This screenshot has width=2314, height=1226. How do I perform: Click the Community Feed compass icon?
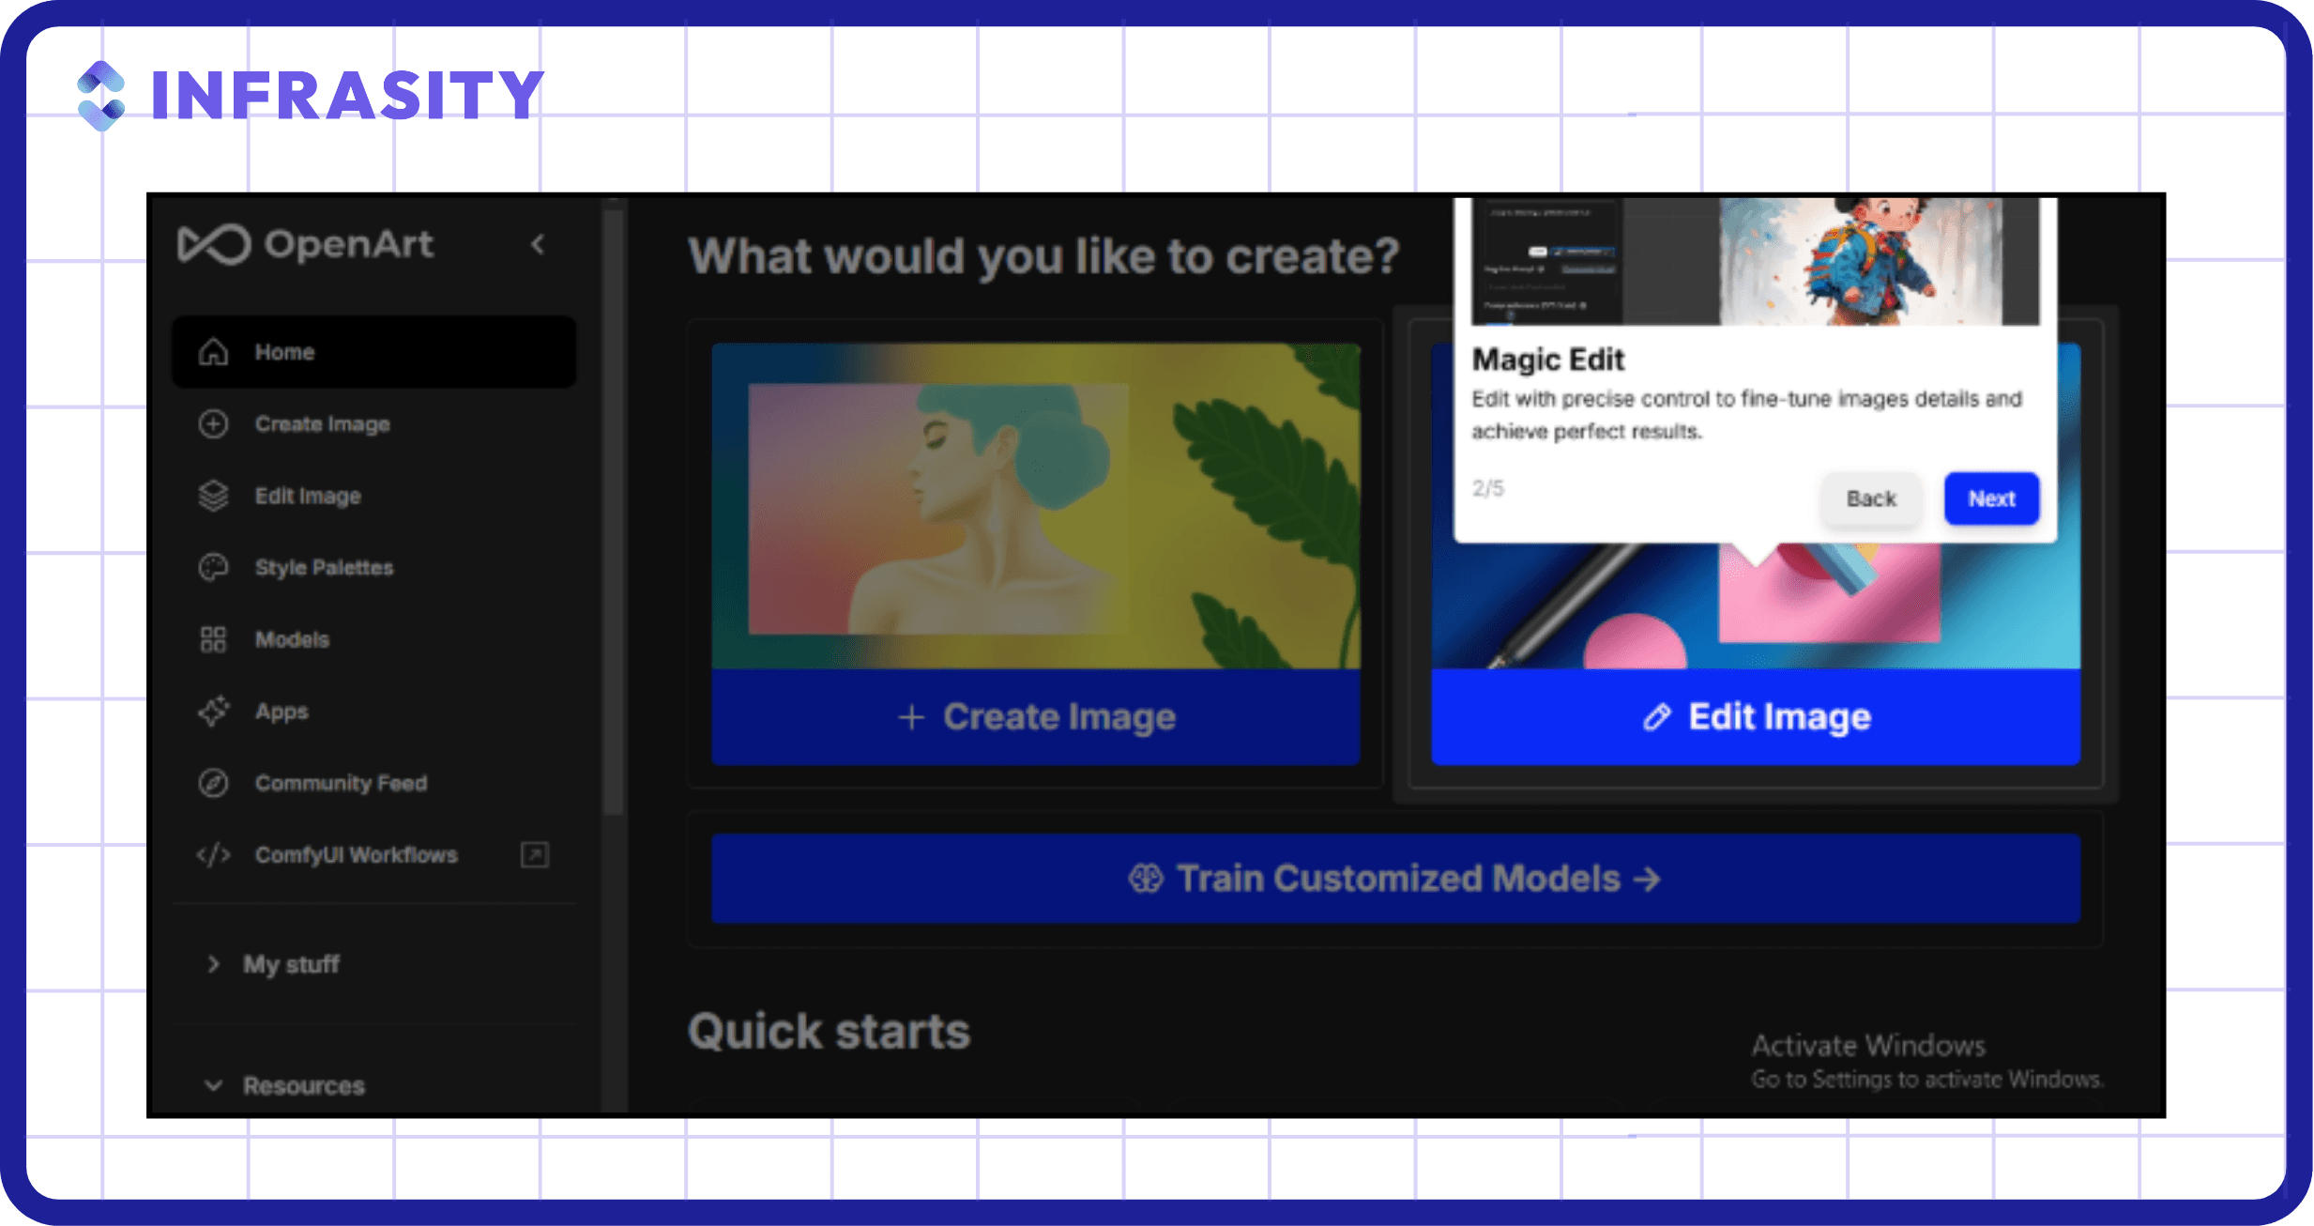(x=214, y=783)
